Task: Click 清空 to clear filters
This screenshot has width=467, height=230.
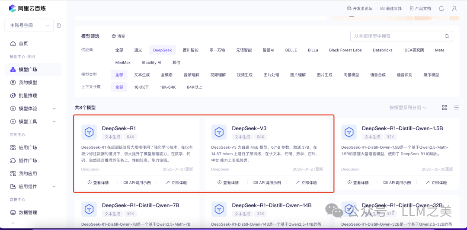Action: (x=118, y=36)
